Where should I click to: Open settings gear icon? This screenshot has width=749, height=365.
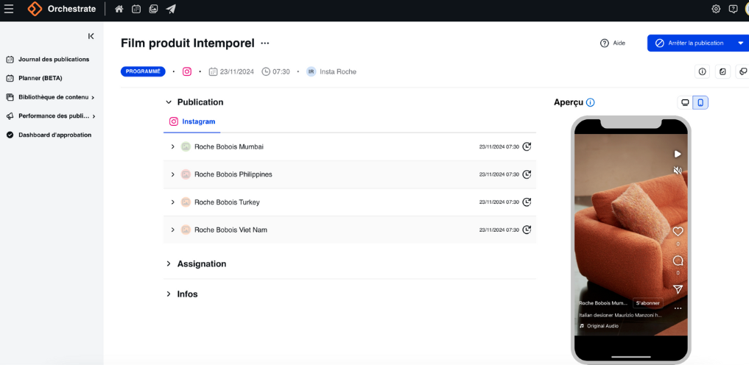pyautogui.click(x=716, y=9)
